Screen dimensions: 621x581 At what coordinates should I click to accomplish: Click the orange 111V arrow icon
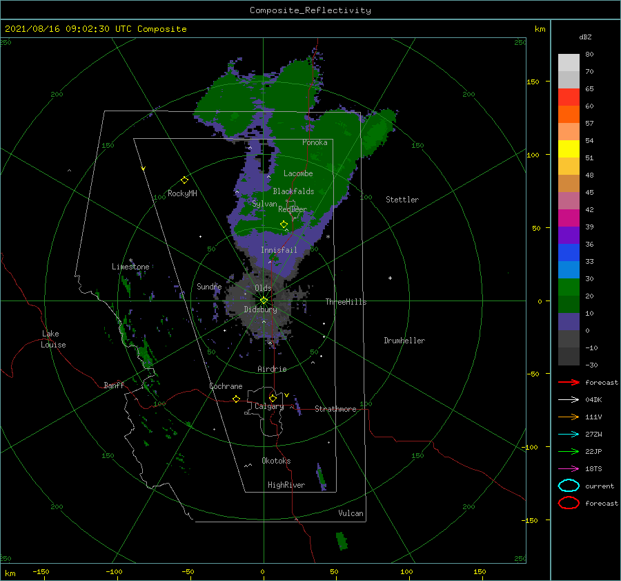569,417
